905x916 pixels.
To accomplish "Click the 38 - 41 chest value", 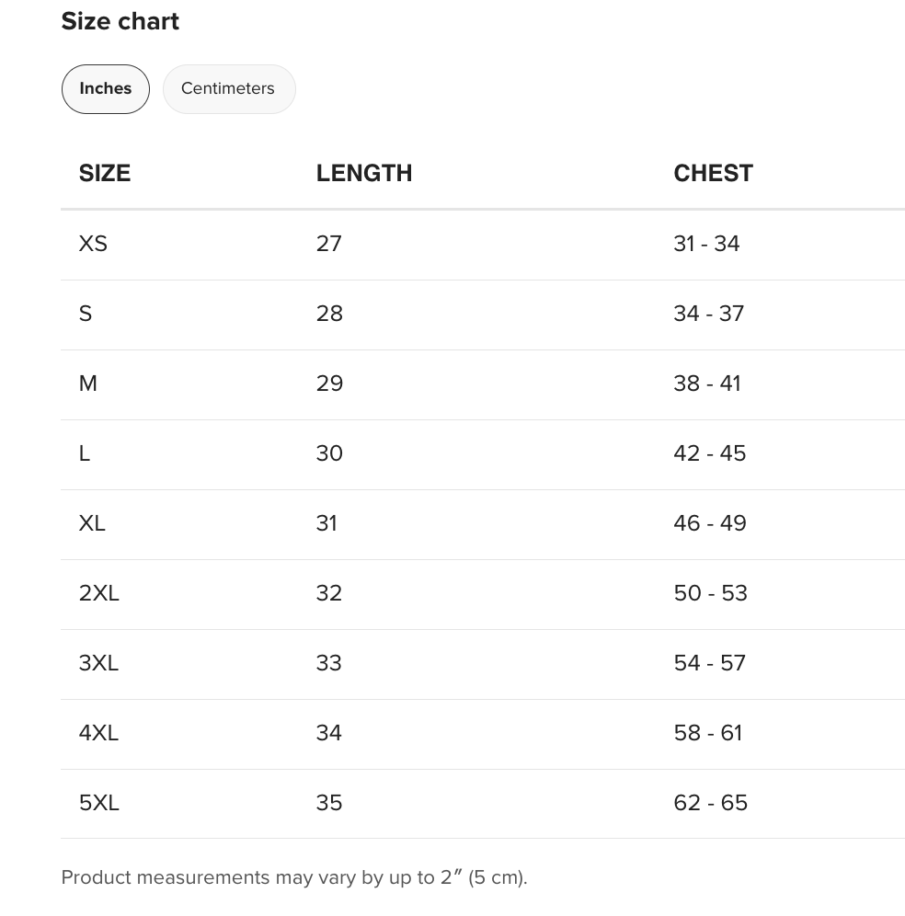I will (707, 384).
